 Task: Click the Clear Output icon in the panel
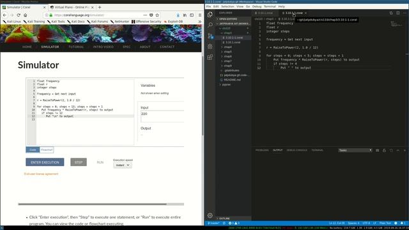pos(378,150)
